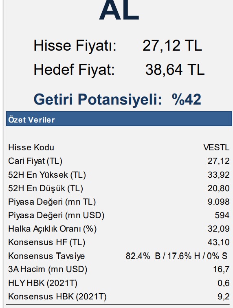Click the Hisse Kodu row label
Screen dimensions: 233x308
pyautogui.click(x=31, y=147)
